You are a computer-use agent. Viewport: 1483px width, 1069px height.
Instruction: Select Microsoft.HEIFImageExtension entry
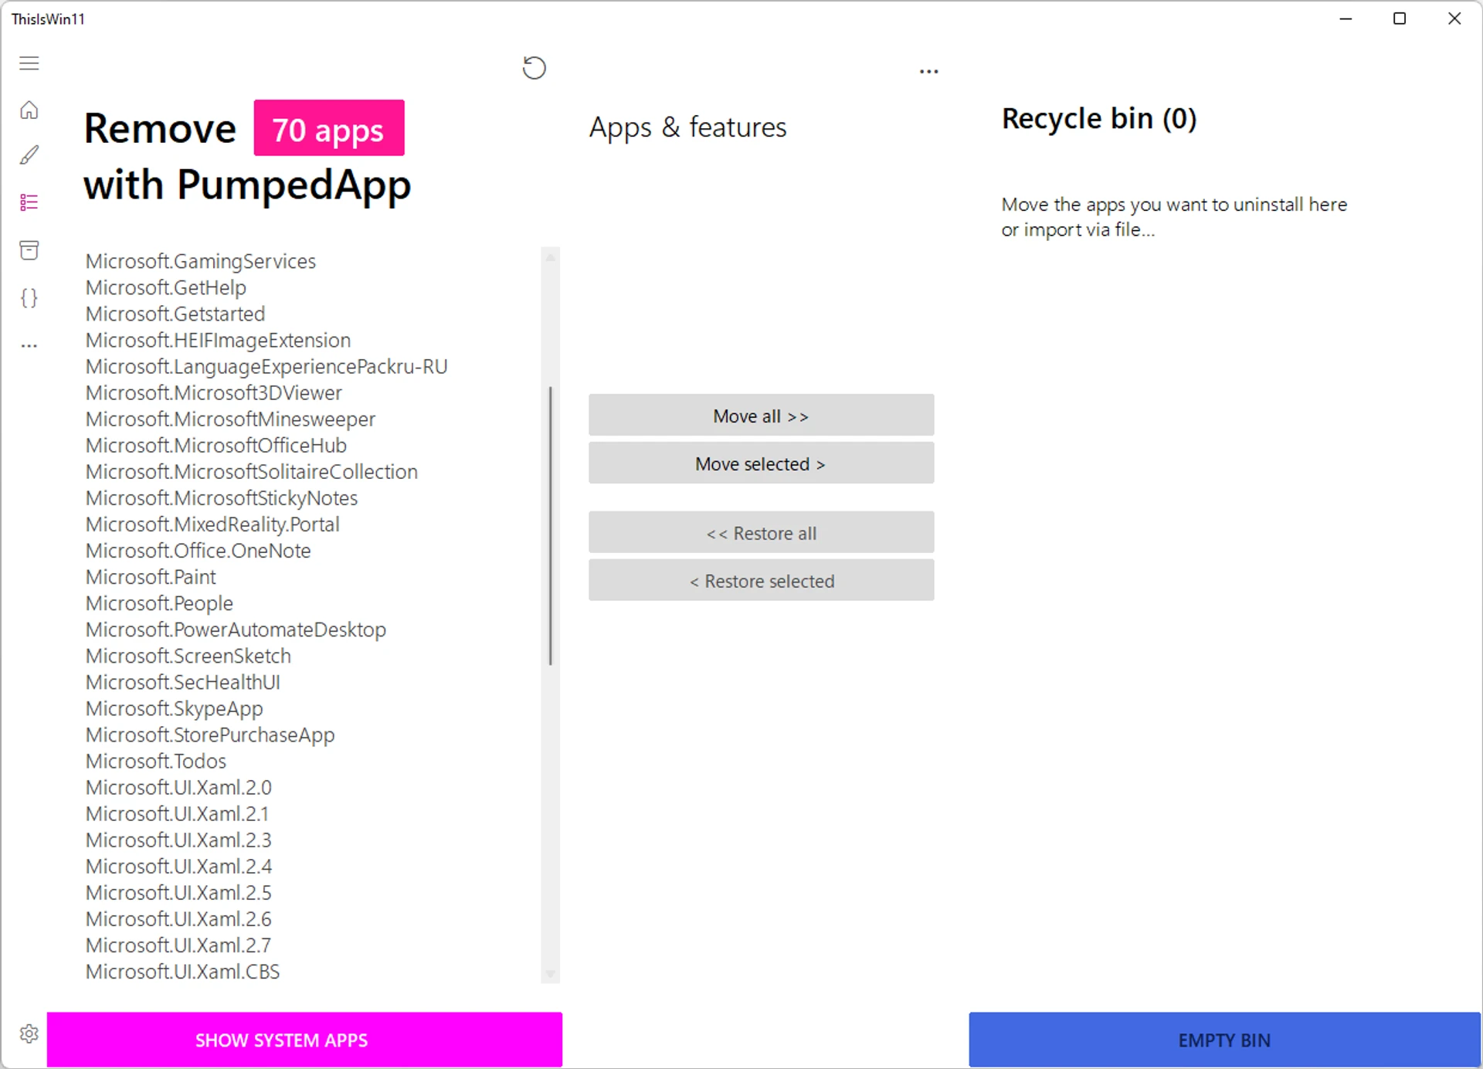(218, 340)
